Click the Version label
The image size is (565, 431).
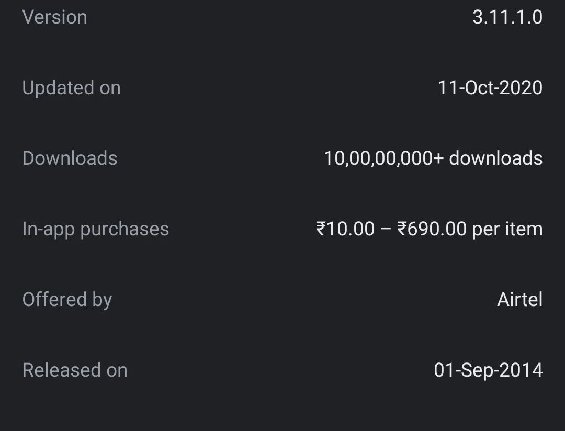point(54,17)
